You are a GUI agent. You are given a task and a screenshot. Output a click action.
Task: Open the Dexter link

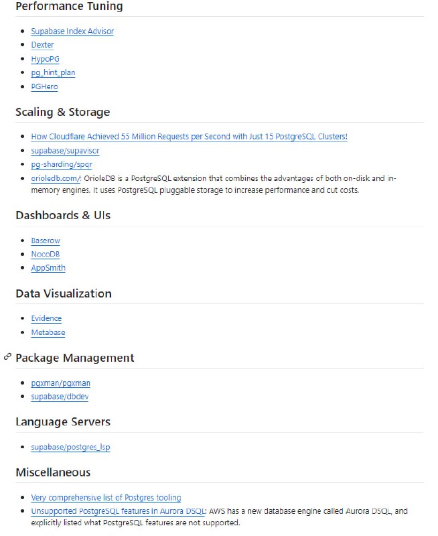point(42,45)
